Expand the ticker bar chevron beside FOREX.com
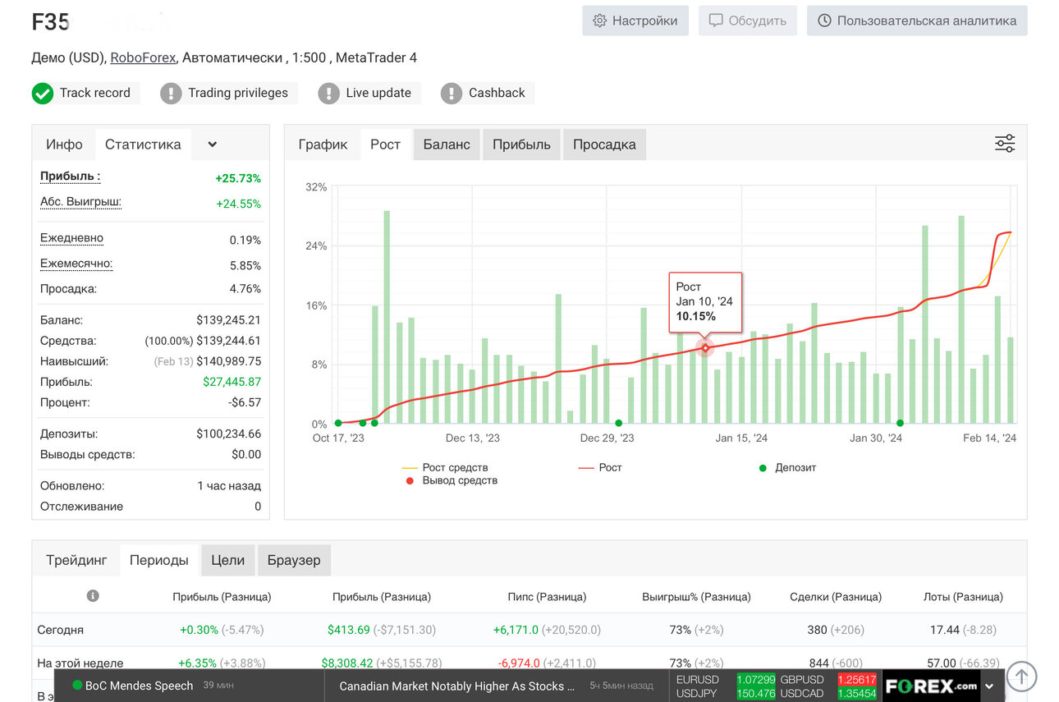1059x702 pixels. pyautogui.click(x=990, y=686)
